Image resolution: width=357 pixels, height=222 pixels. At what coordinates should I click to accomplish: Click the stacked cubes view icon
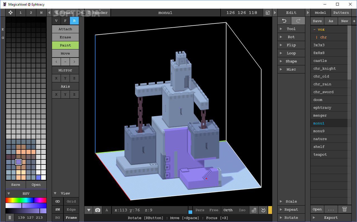(254, 210)
